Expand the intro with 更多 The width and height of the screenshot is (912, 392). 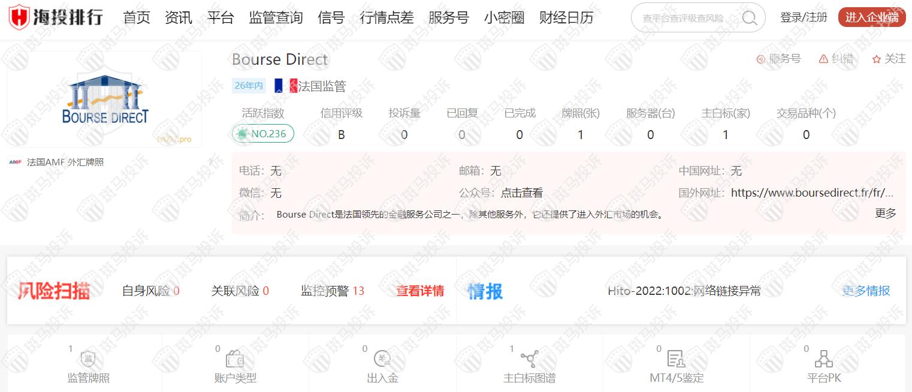coord(886,213)
